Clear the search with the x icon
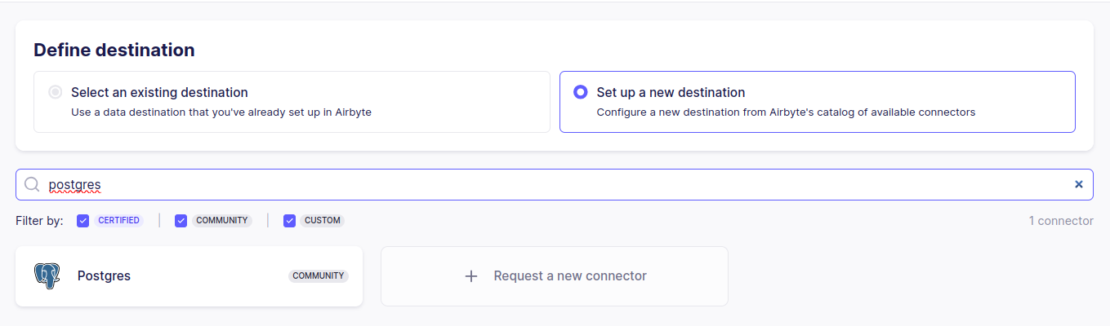The height and width of the screenshot is (326, 1110). (x=1078, y=184)
